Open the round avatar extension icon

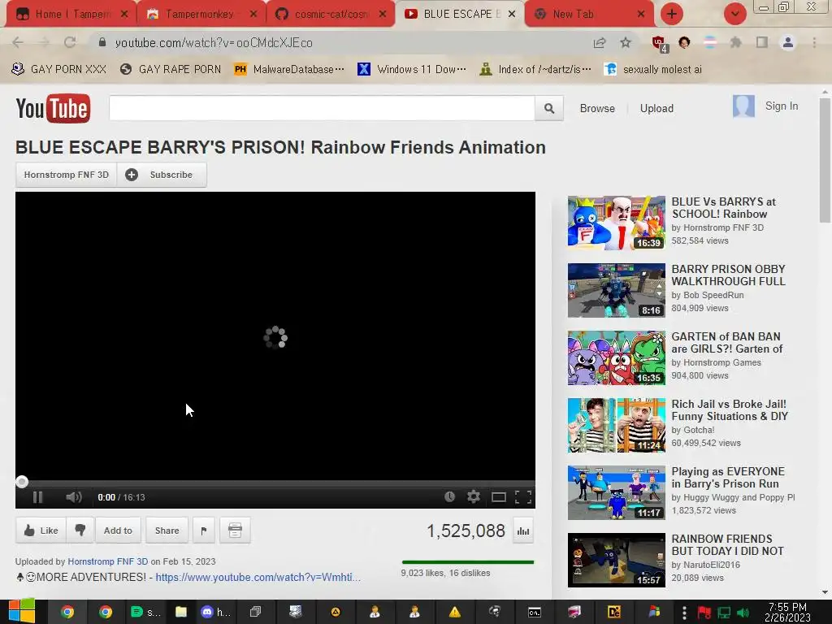click(684, 42)
